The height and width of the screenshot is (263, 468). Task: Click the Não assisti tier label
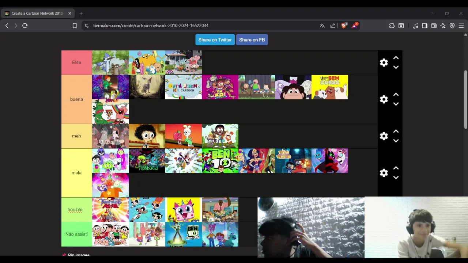(76, 234)
